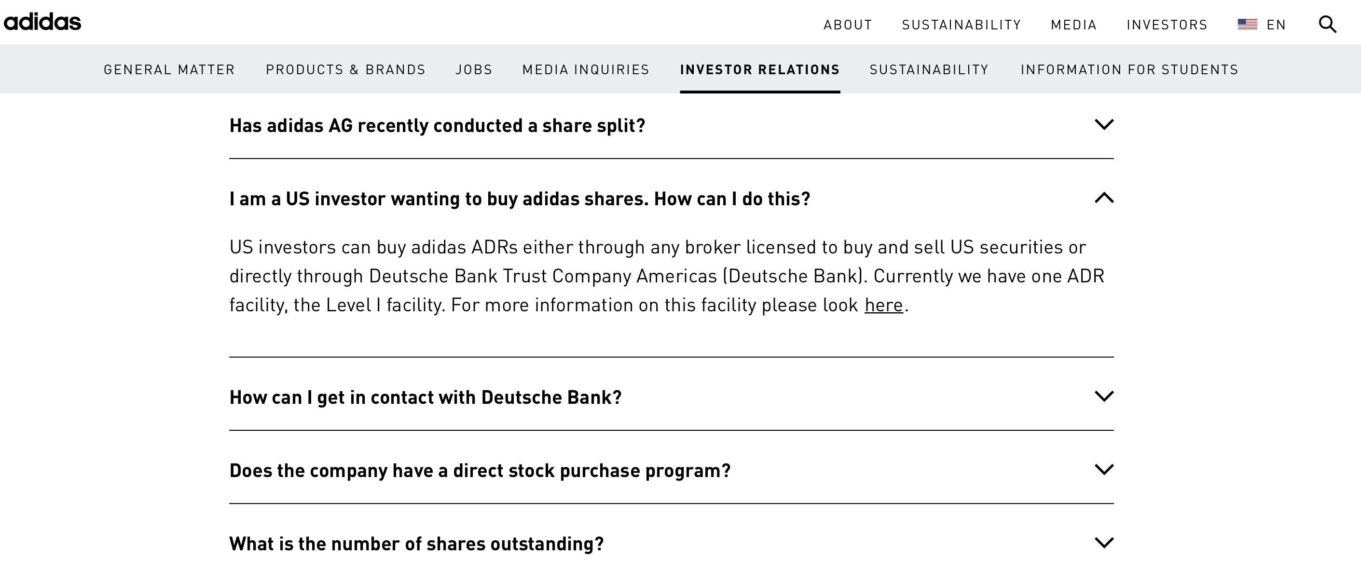Viewport: 1361px width, 572px height.
Task: Switch to the PRODUCTS & BRANDS tab
Action: 345,69
